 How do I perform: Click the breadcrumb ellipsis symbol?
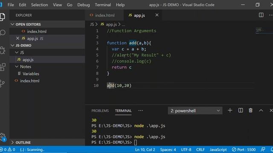click(123, 25)
